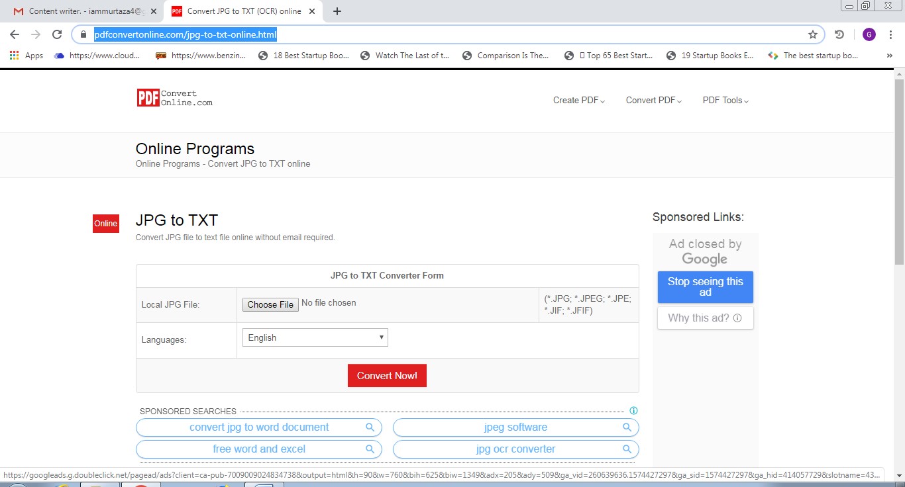Click the 'Online Programs' heading
Image resolution: width=905 pixels, height=487 pixels.
click(195, 149)
